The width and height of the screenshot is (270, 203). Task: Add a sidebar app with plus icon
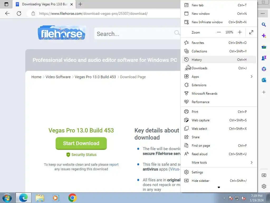pos(264,92)
